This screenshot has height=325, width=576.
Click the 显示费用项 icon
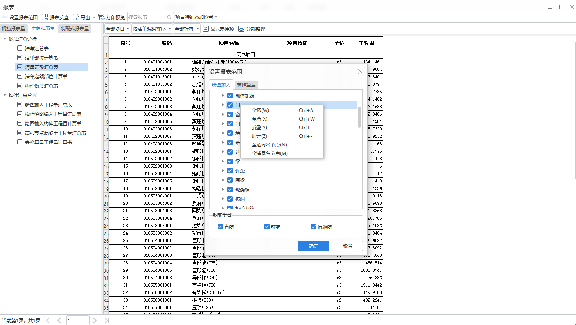click(206, 29)
